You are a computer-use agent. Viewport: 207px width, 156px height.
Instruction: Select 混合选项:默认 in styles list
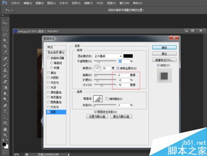56,53
